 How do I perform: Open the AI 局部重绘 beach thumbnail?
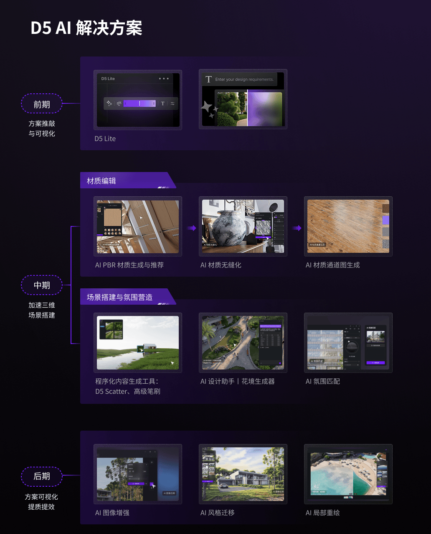click(348, 474)
